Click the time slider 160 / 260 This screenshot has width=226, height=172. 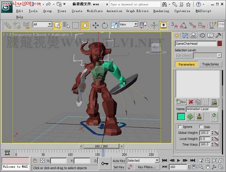click(x=101, y=146)
